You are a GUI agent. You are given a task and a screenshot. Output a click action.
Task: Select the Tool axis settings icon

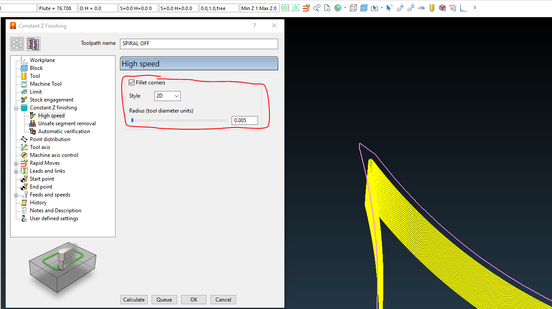point(24,147)
